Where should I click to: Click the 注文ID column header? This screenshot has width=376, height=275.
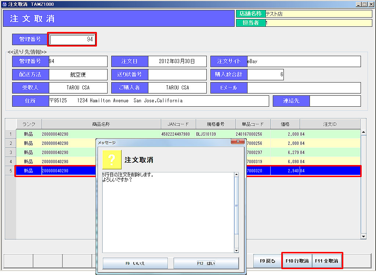pyautogui.click(x=330, y=124)
